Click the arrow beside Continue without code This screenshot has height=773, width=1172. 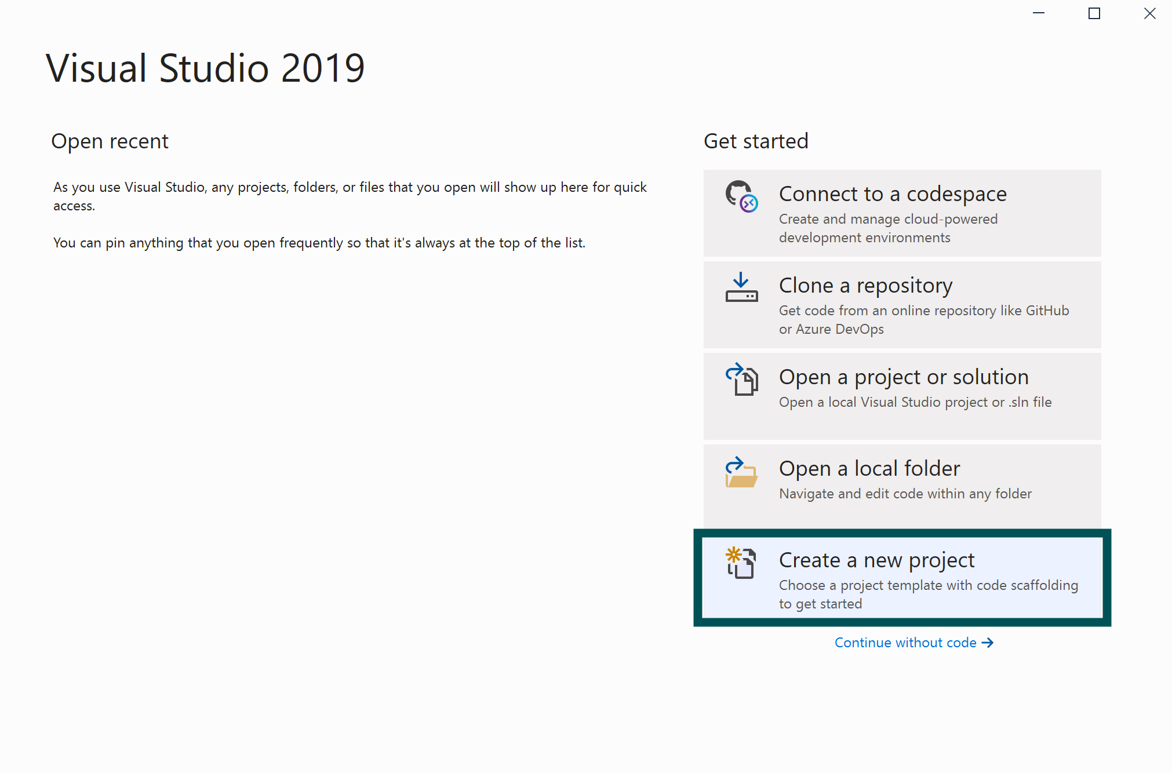988,643
